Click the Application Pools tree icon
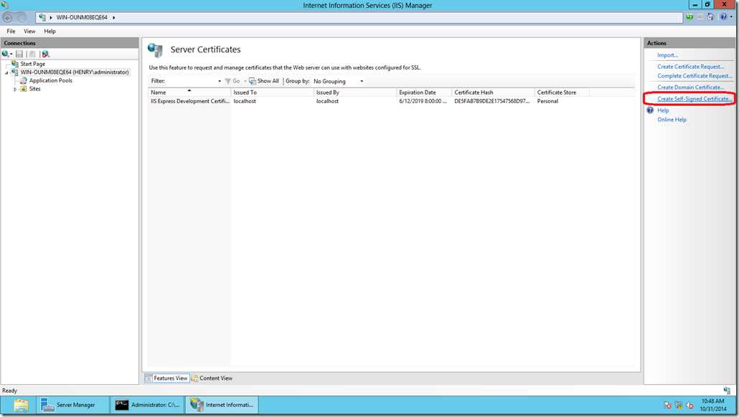The height and width of the screenshot is (417, 739). (24, 80)
